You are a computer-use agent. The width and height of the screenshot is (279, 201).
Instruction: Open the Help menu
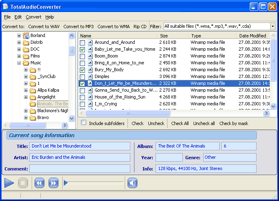pyautogui.click(x=49, y=17)
